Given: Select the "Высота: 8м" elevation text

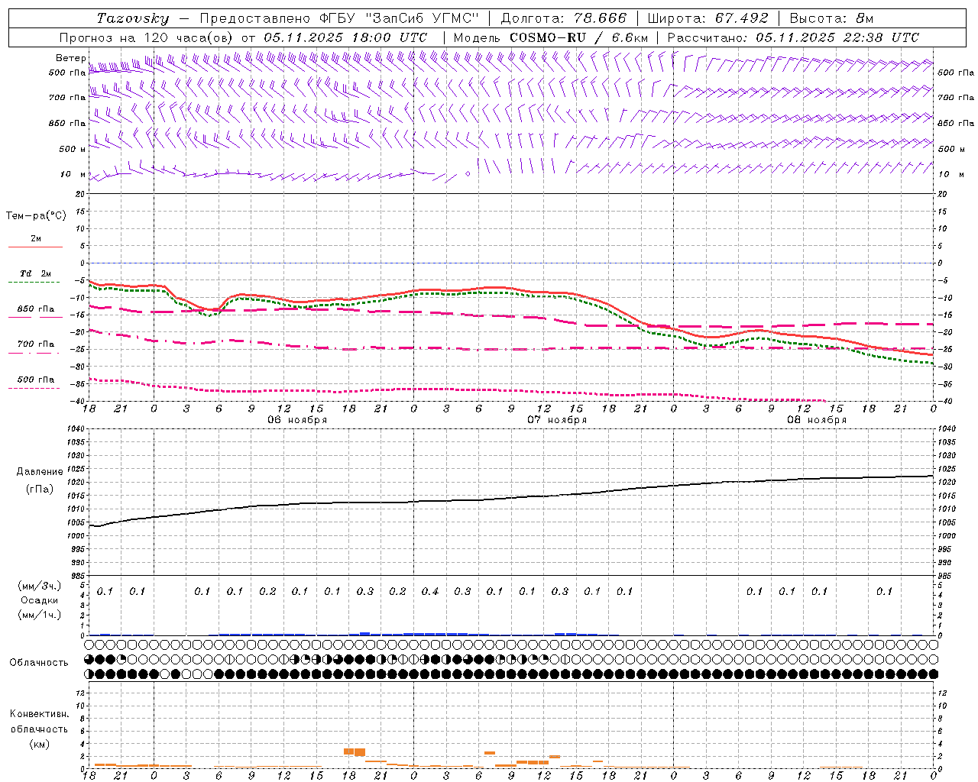Looking at the screenshot, I should pos(831,18).
